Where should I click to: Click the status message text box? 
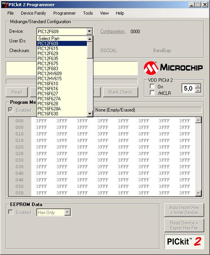point(72,68)
